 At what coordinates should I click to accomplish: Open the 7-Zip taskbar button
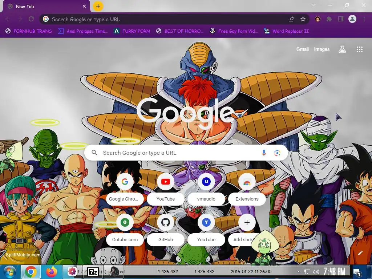[93, 272]
